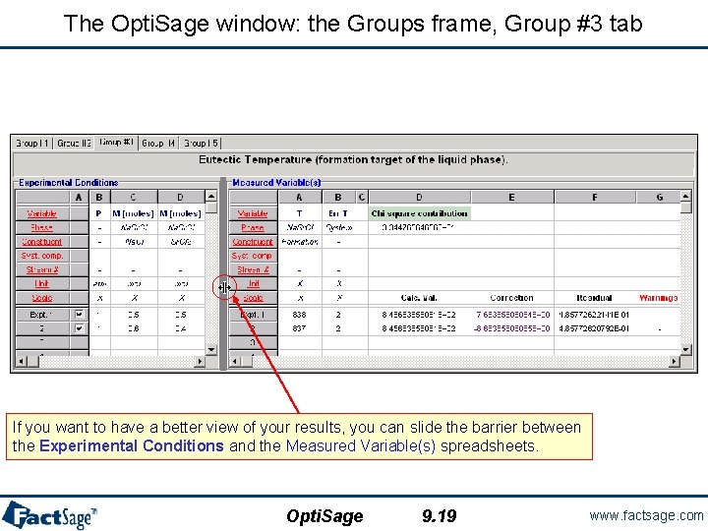
Task: Select column header D in Experimental Conditions
Action: pos(181,198)
